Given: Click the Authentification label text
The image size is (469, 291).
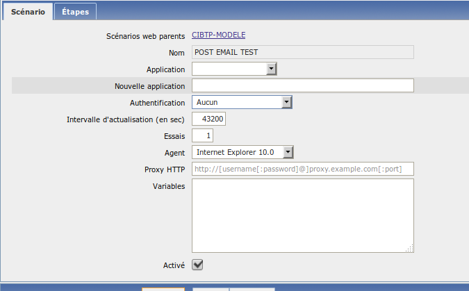Looking at the screenshot, I should click(x=157, y=102).
